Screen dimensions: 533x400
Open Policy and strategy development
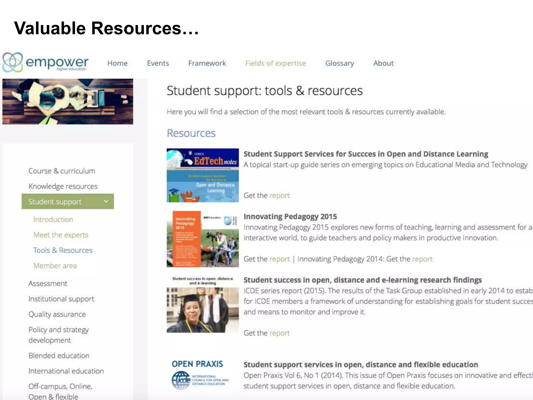click(x=59, y=335)
